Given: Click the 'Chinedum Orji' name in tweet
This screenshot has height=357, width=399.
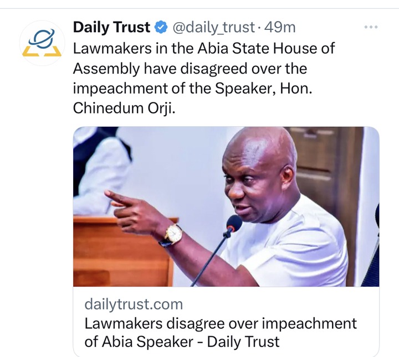Looking at the screenshot, I should tap(124, 108).
